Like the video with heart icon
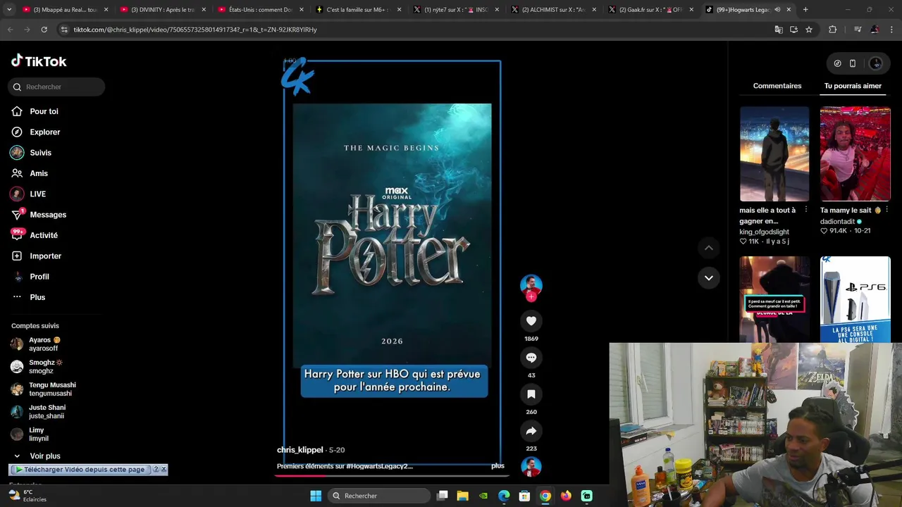902x507 pixels. pos(531,321)
